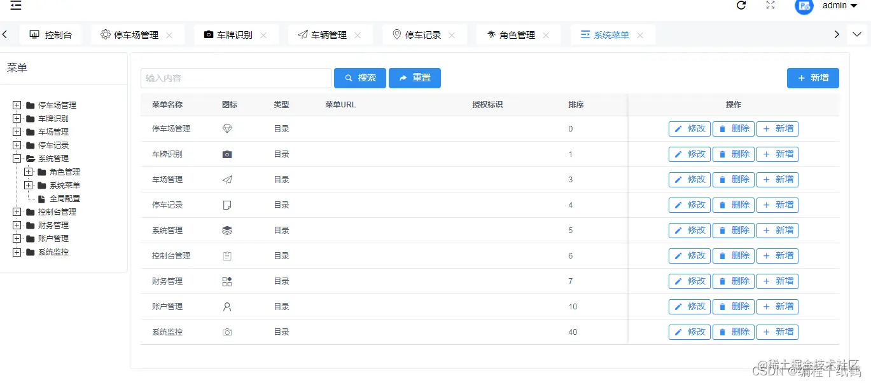Viewport: 871px width, 383px height.
Task: Click the top-right blue 新增 button
Action: (813, 78)
